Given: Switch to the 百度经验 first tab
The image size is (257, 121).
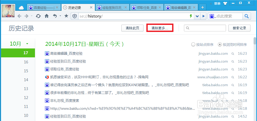Looking at the screenshot, I should 43,8.
